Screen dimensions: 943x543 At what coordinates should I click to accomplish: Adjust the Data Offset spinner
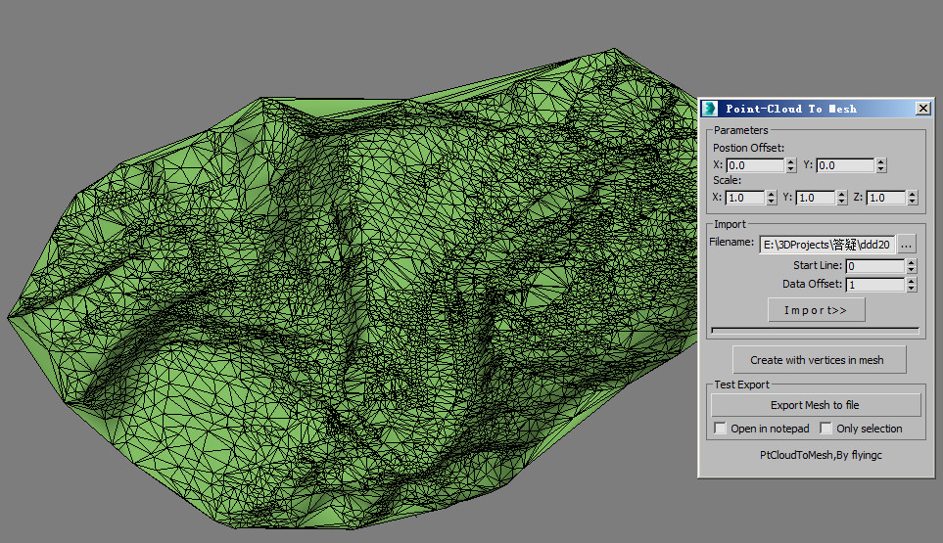911,285
